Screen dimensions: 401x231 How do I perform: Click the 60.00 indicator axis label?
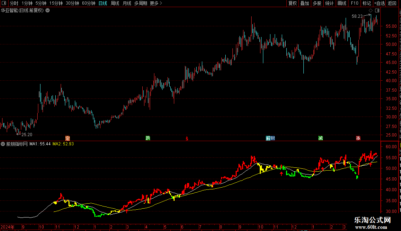(391, 147)
